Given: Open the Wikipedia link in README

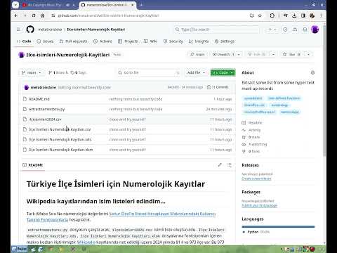Looking at the screenshot, I should click(86, 242).
